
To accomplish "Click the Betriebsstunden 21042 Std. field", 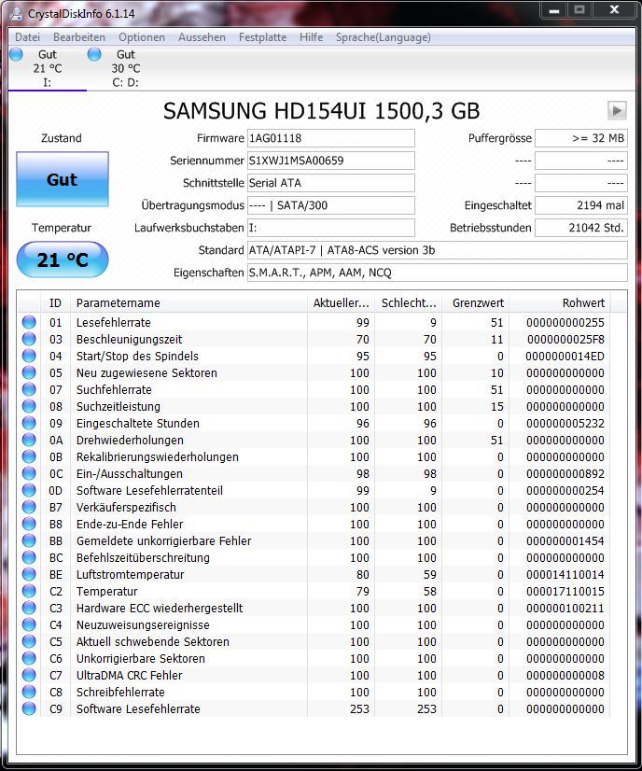I will pos(581,228).
